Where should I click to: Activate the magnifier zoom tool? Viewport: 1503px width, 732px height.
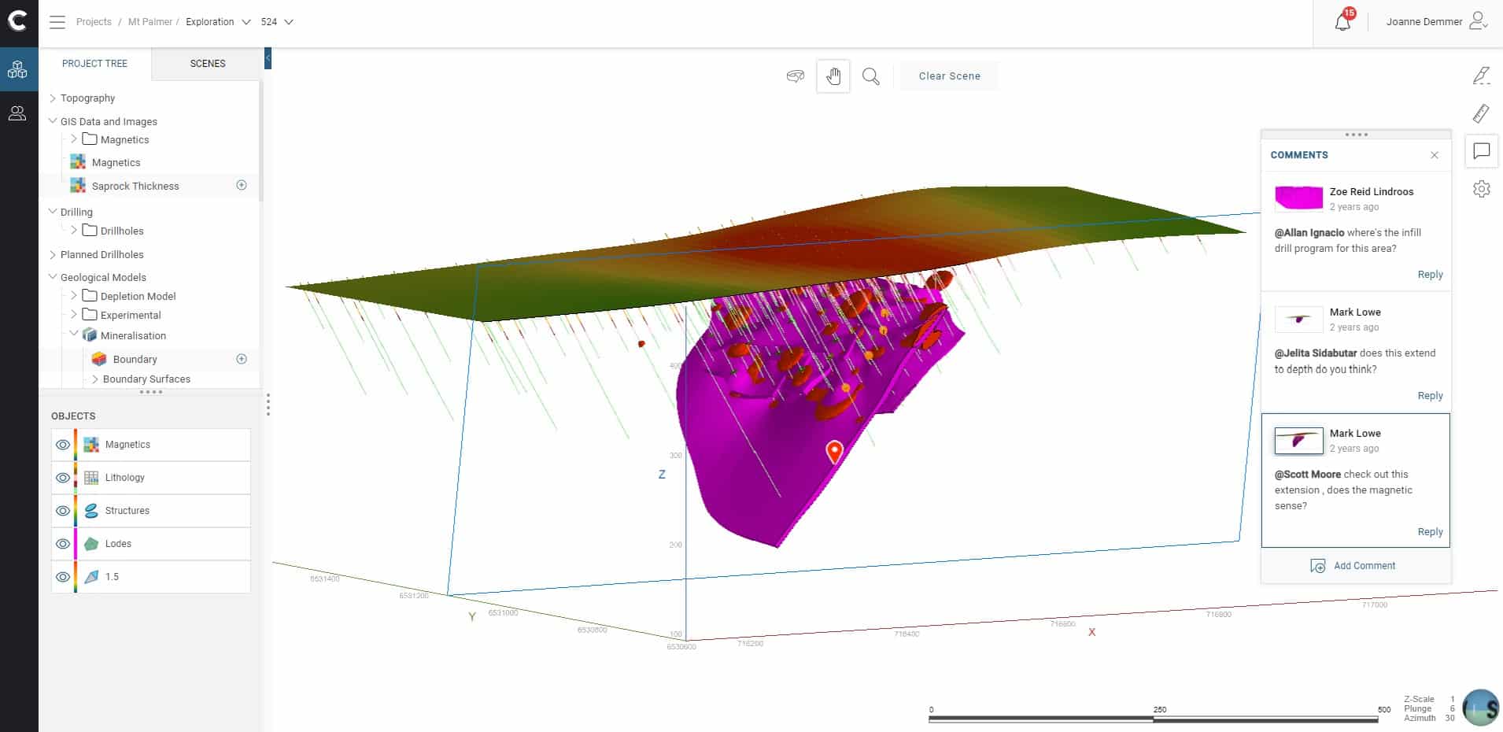point(870,76)
